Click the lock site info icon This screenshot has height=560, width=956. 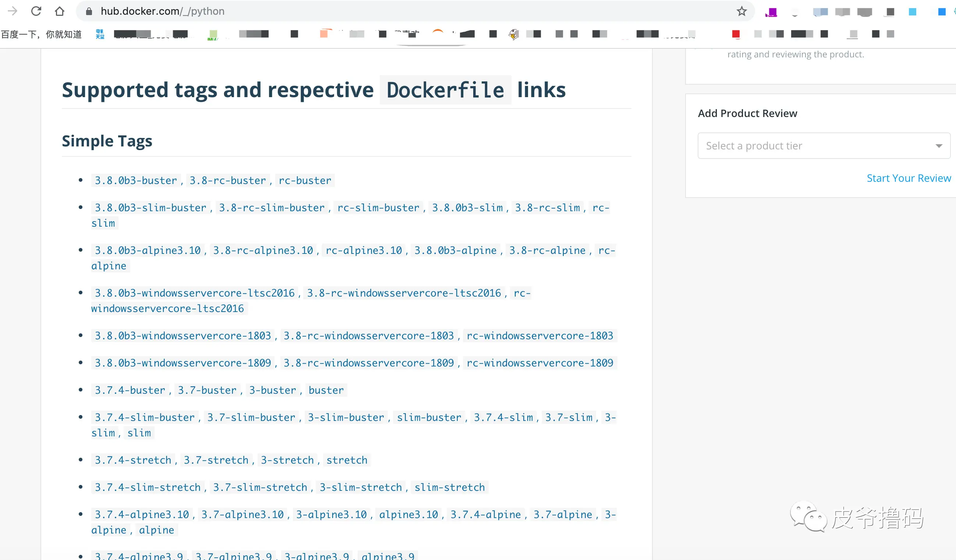tap(89, 11)
